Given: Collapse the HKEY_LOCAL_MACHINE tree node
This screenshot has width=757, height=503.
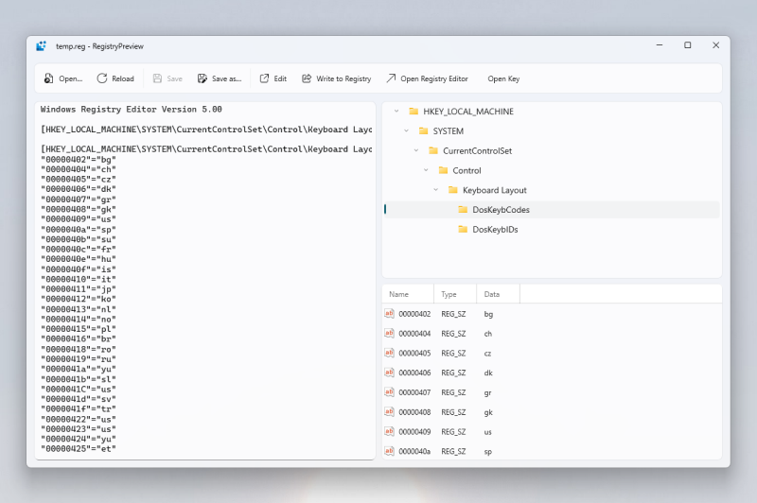Looking at the screenshot, I should [x=396, y=111].
